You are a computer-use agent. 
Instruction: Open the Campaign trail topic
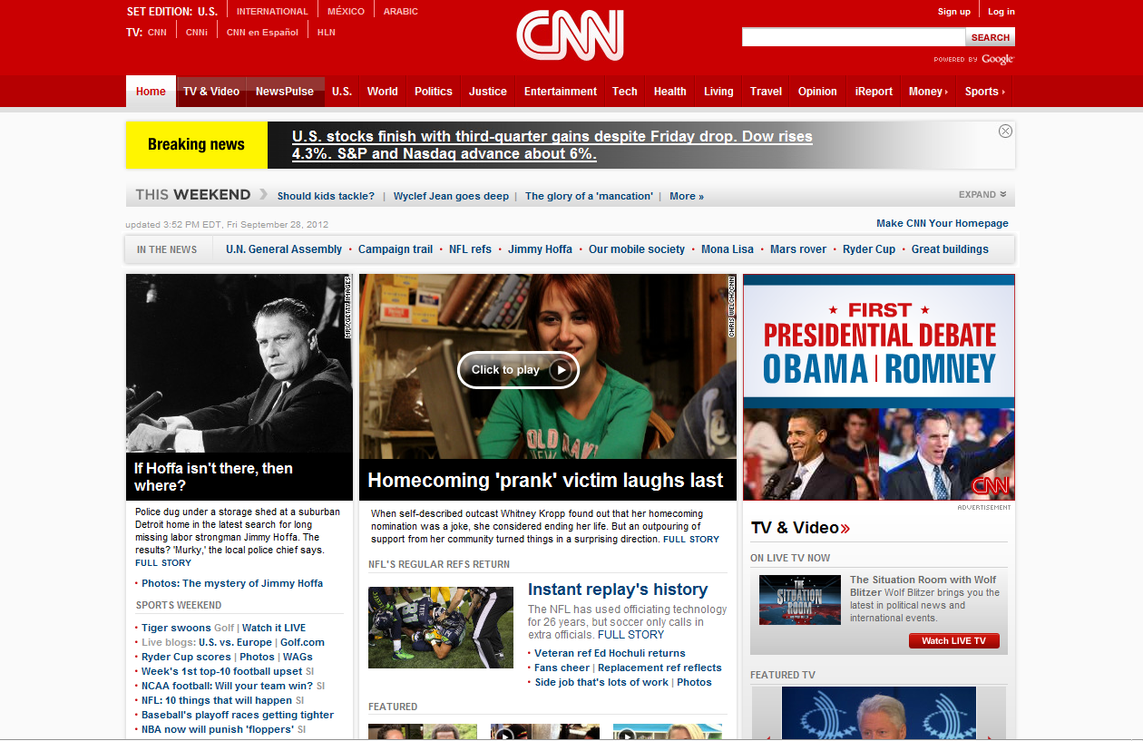396,249
